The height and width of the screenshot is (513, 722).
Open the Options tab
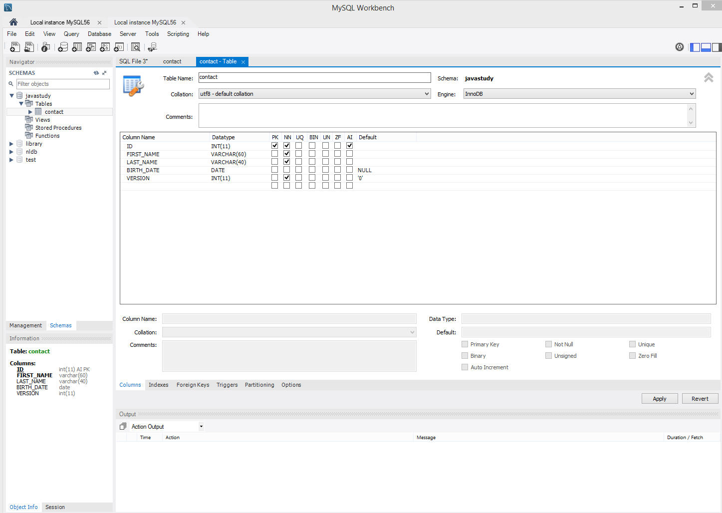click(x=291, y=385)
